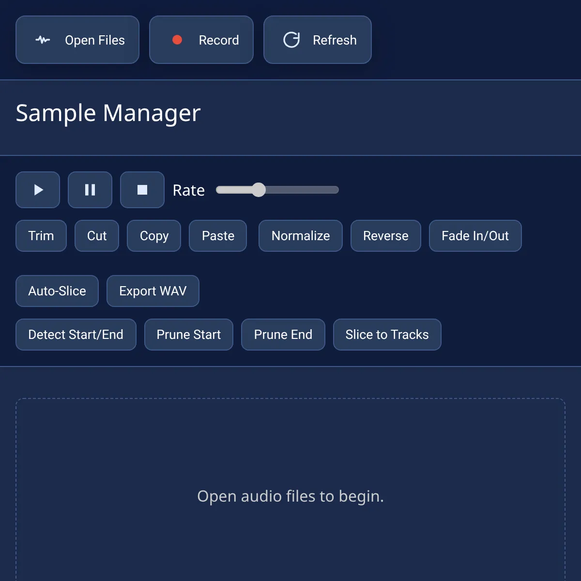This screenshot has height=581, width=581.
Task: Paste audio from clipboard
Action: click(x=218, y=236)
